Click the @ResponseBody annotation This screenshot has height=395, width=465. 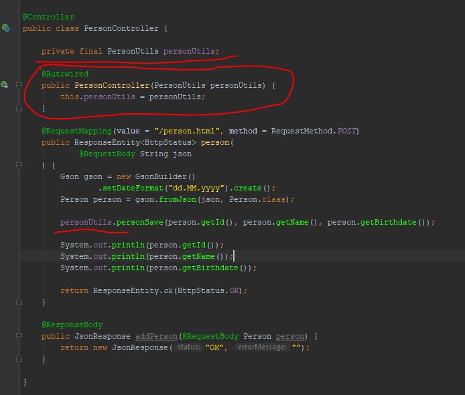click(72, 325)
